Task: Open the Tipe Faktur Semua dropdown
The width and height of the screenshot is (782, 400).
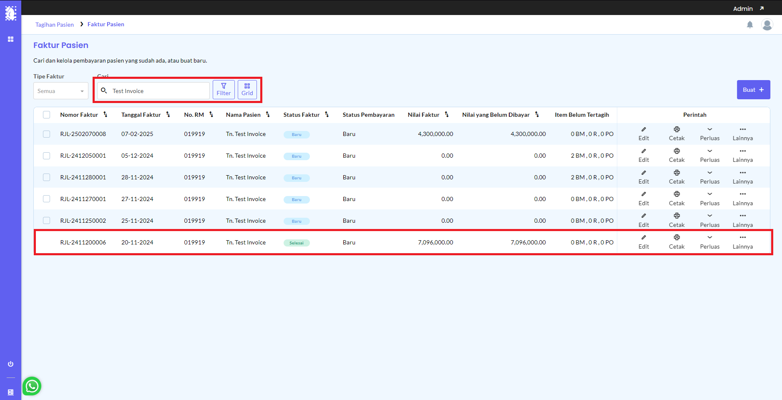Action: 61,91
